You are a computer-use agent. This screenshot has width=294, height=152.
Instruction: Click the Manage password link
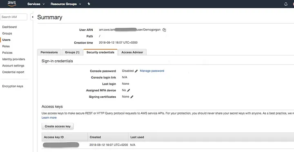152,71
